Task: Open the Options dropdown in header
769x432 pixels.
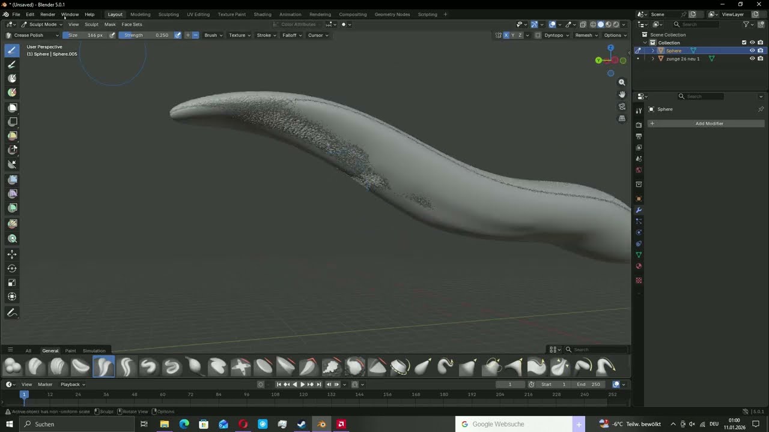Action: click(x=615, y=35)
